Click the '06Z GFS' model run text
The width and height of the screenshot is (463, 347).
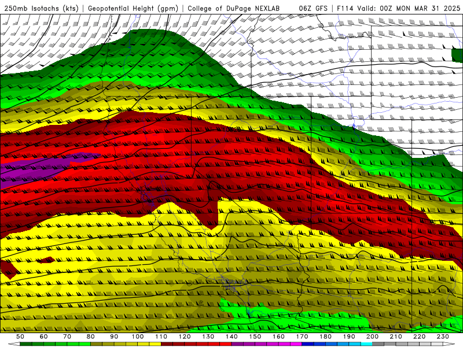(x=313, y=9)
